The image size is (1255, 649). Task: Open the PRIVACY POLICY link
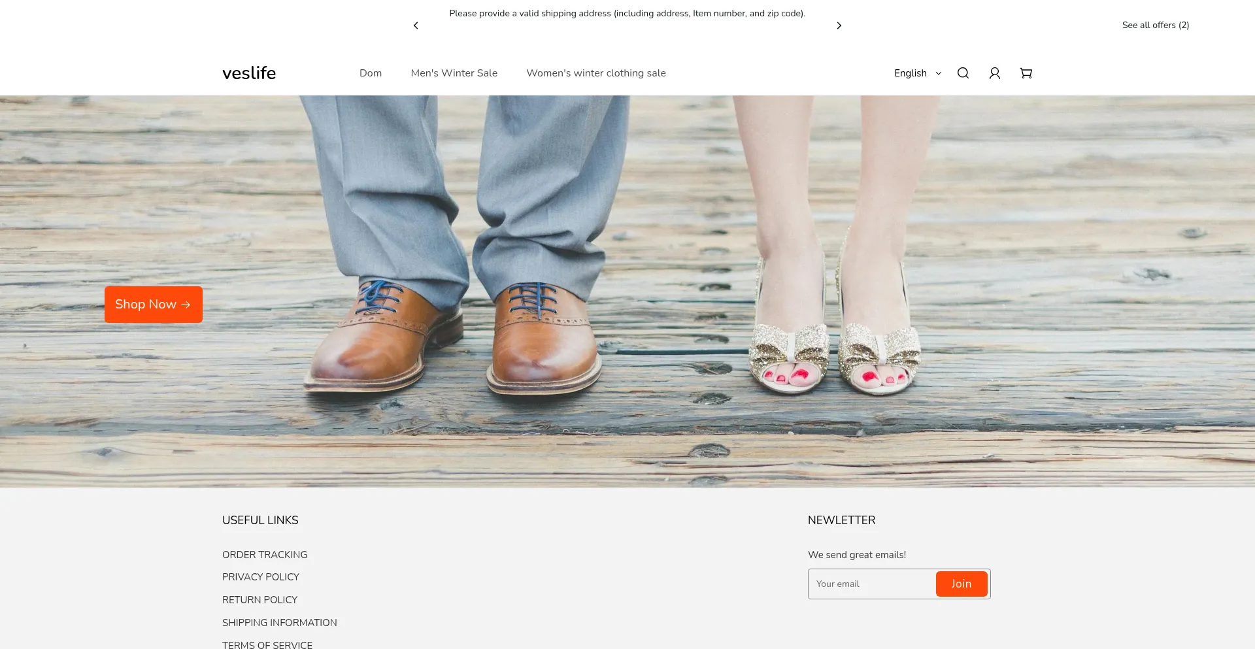261,576
